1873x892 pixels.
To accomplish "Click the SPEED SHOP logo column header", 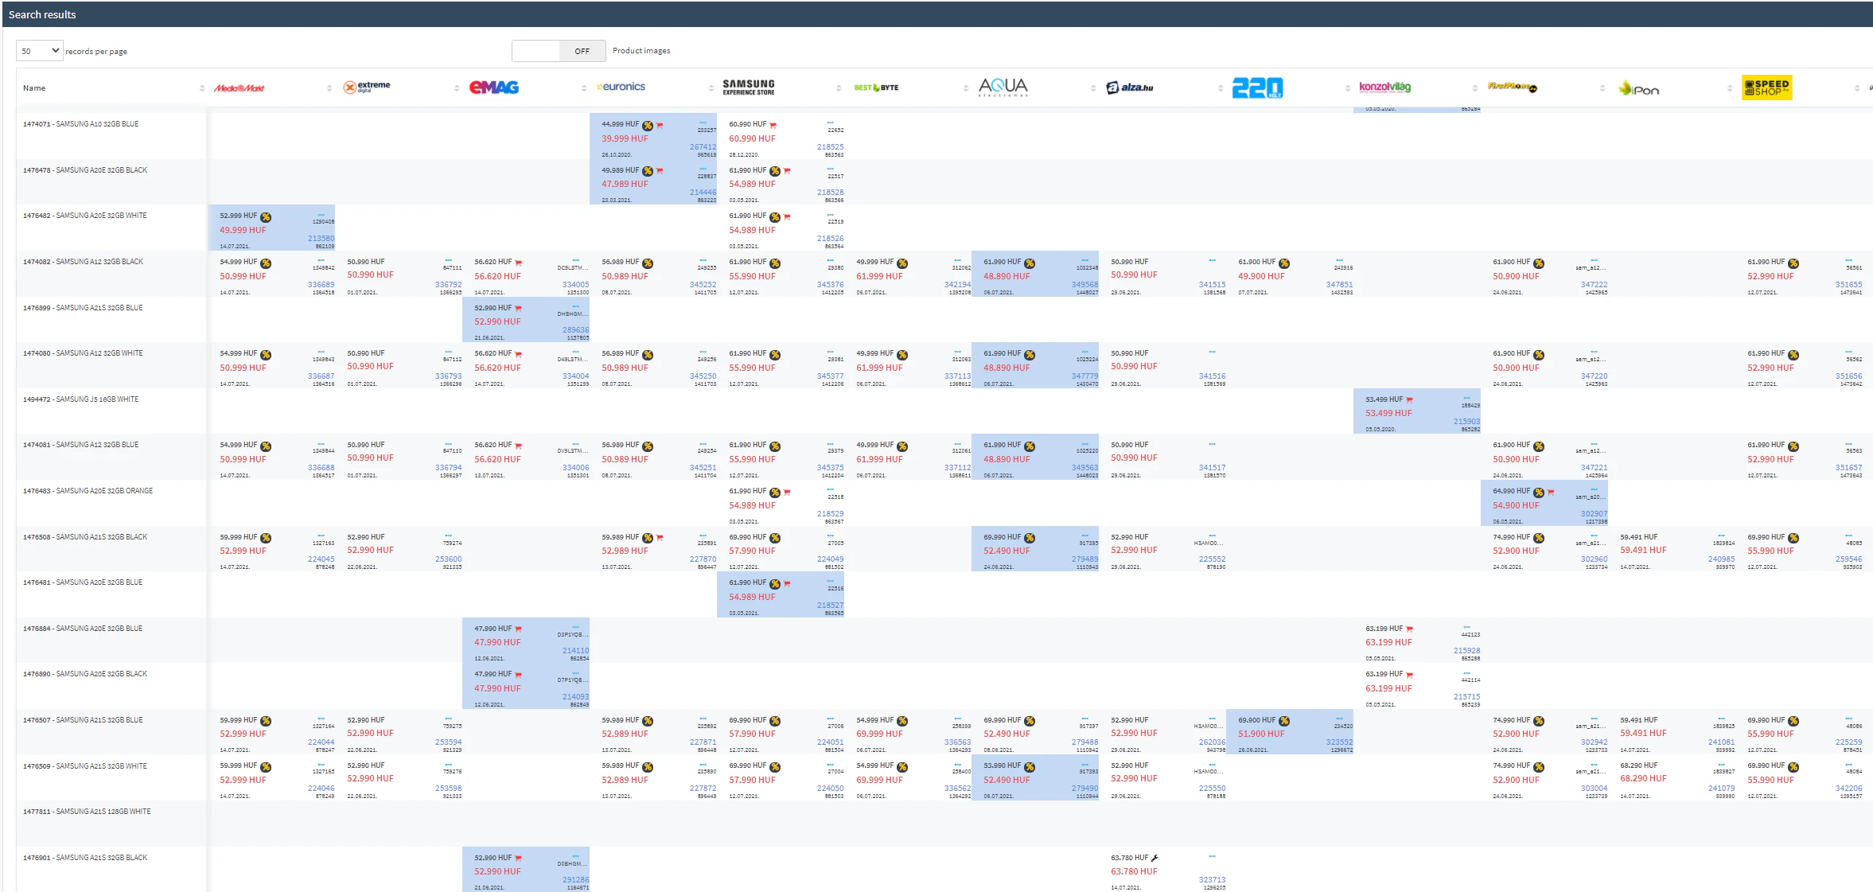I will [x=1766, y=88].
